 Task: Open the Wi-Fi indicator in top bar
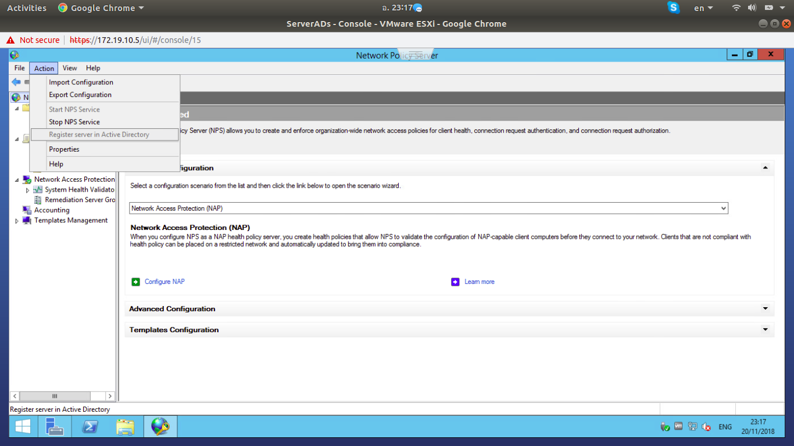pos(736,8)
